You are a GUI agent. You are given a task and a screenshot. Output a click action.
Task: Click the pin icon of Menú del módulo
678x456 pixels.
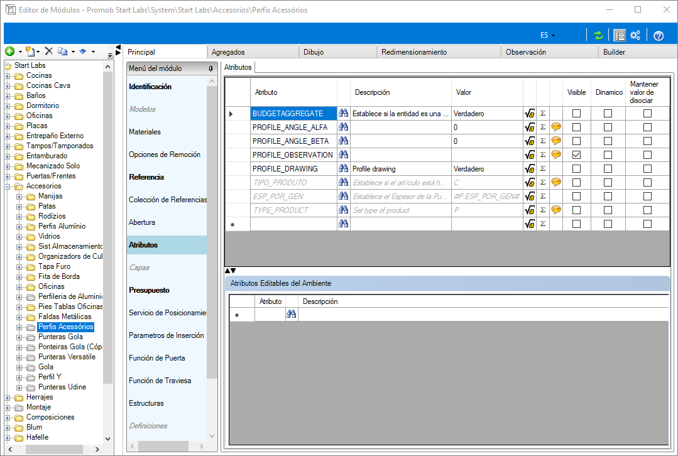[x=211, y=68]
